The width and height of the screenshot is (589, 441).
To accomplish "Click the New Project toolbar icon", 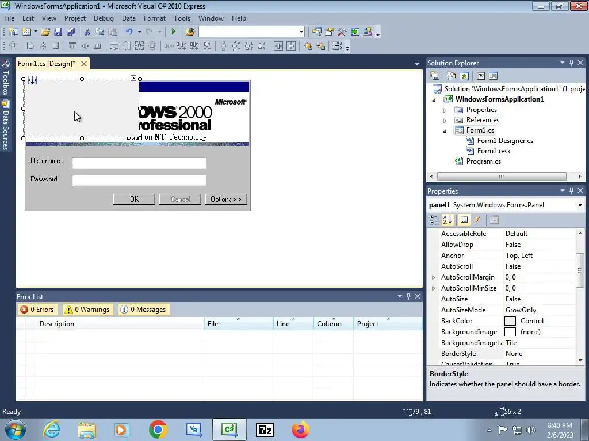I will 14,32.
